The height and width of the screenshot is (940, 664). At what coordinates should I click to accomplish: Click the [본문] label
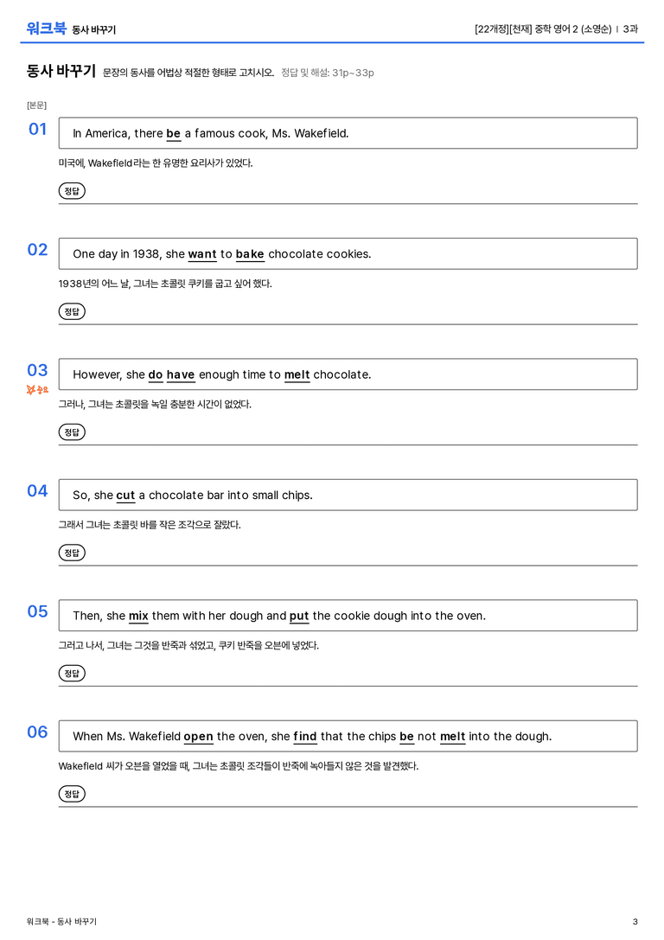click(x=36, y=105)
